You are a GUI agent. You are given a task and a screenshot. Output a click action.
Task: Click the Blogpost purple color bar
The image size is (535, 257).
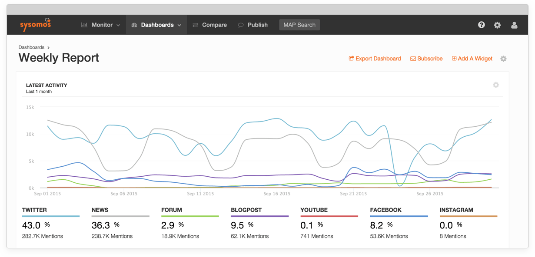tap(259, 216)
